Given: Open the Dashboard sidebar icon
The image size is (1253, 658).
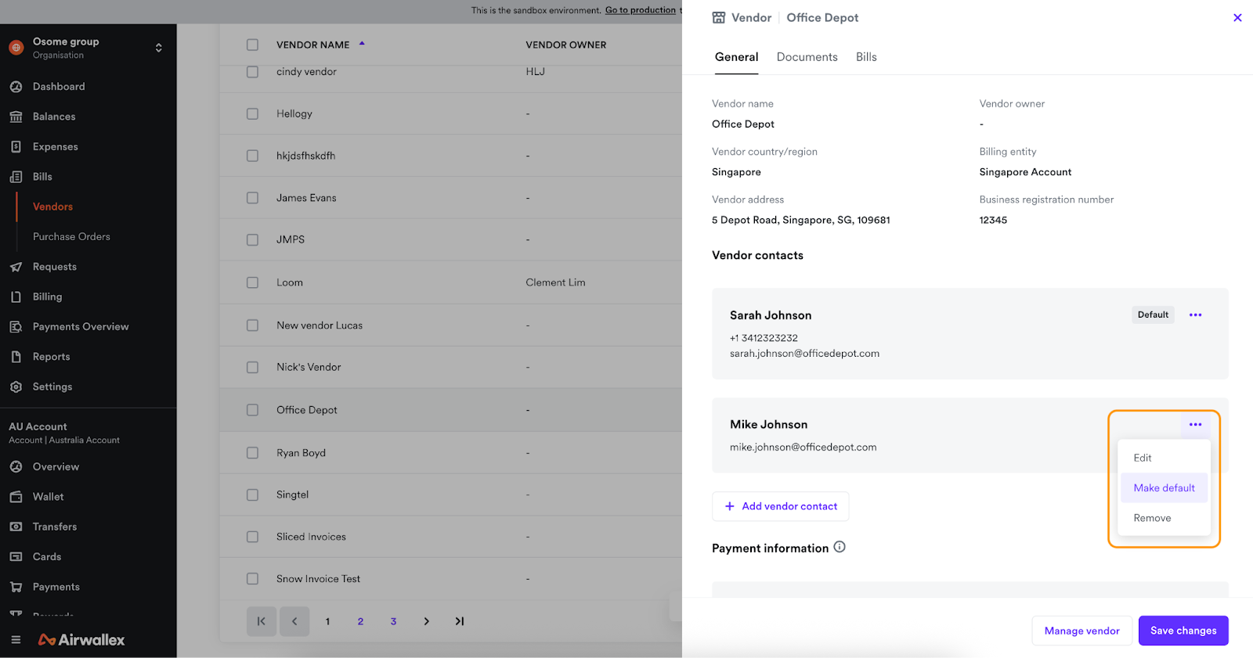Looking at the screenshot, I should coord(16,87).
